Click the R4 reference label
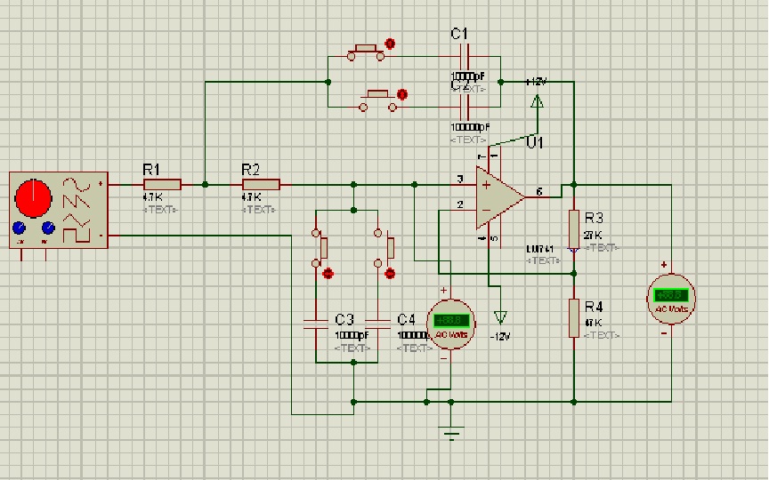The height and width of the screenshot is (480, 769). [594, 307]
